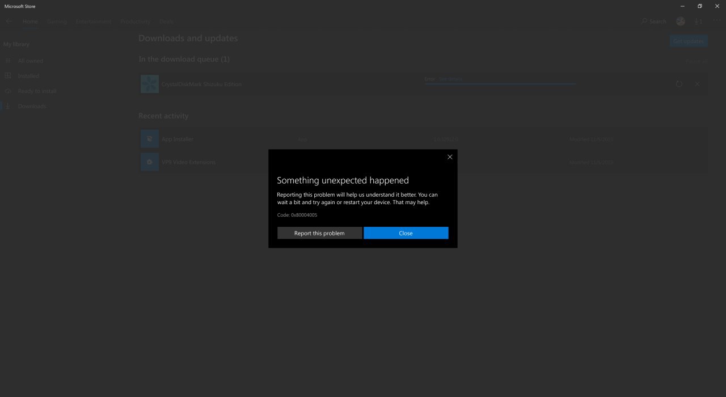The width and height of the screenshot is (726, 397).
Task: Click the Get updates button
Action: 688,41
